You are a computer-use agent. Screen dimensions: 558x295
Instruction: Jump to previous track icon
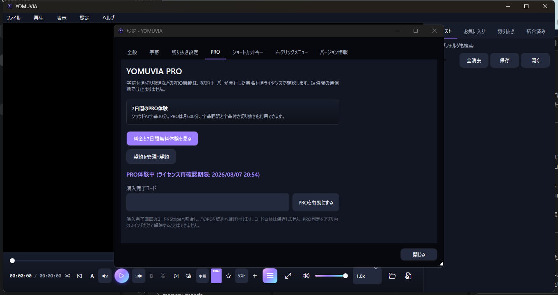[80, 276]
